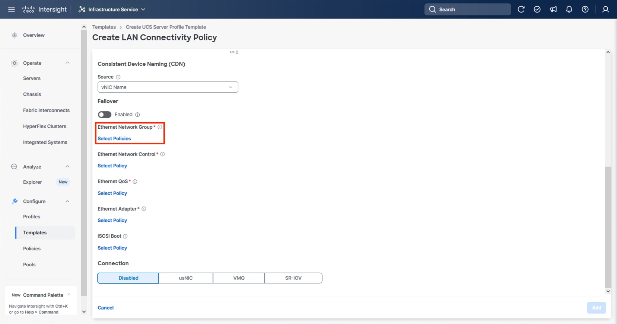617x324 pixels.
Task: Click the Add button
Action: click(597, 308)
